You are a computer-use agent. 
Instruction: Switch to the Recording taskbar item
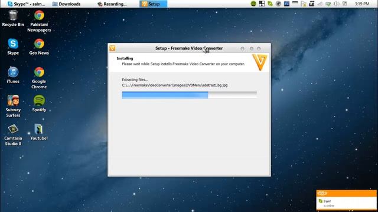[x=112, y=4]
